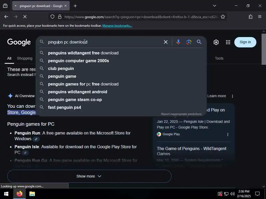Screen dimensions: 266x199
Task: Open the Firefox hamburger application menu
Action: pyautogui.click(x=260, y=17)
